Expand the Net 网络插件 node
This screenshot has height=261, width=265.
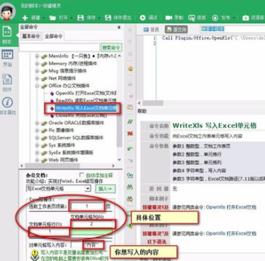[x=37, y=78]
